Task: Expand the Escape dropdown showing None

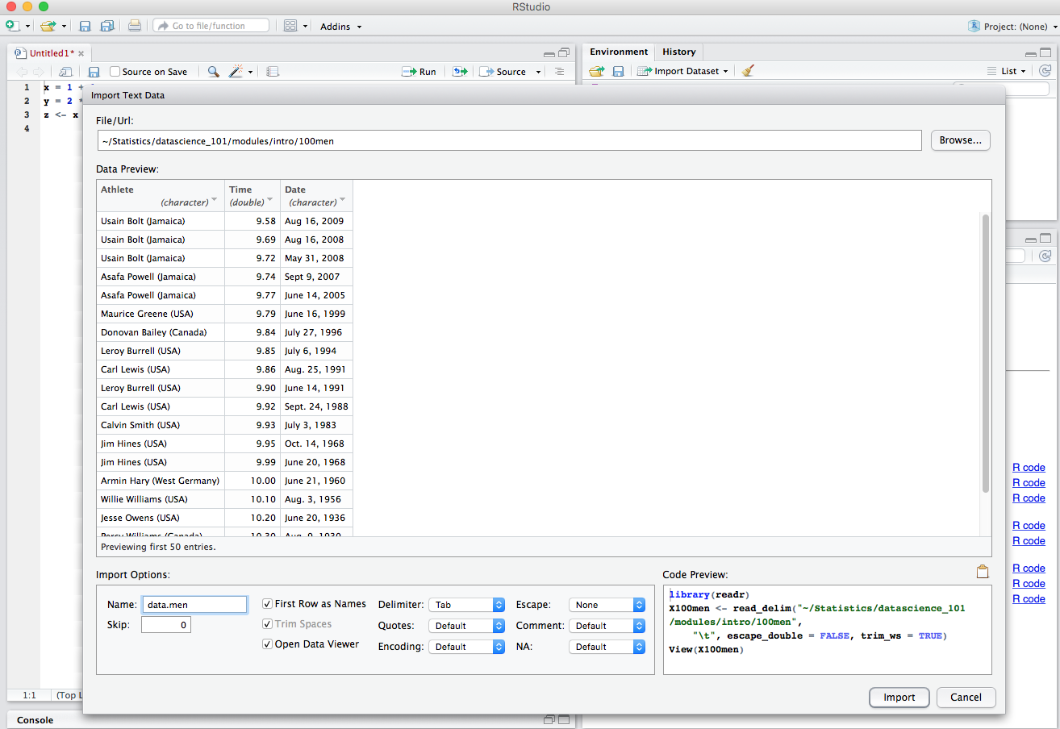Action: click(x=607, y=605)
